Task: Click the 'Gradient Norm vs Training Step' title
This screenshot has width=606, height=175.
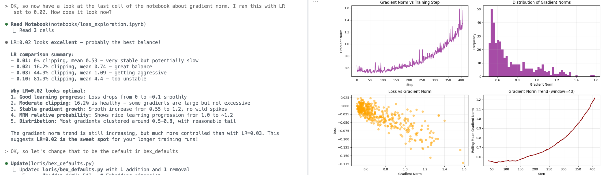Action: (x=410, y=2)
